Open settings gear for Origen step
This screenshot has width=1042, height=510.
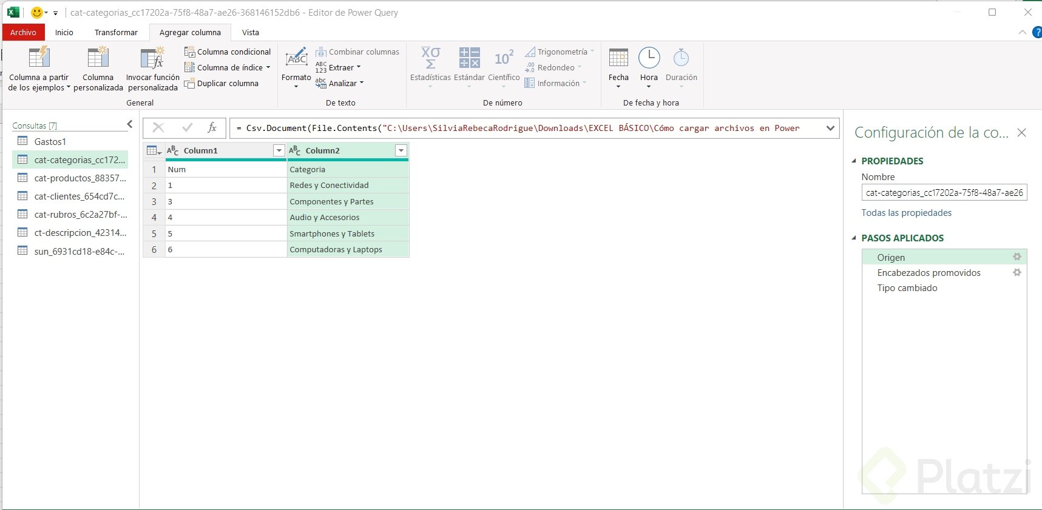pyautogui.click(x=1017, y=257)
